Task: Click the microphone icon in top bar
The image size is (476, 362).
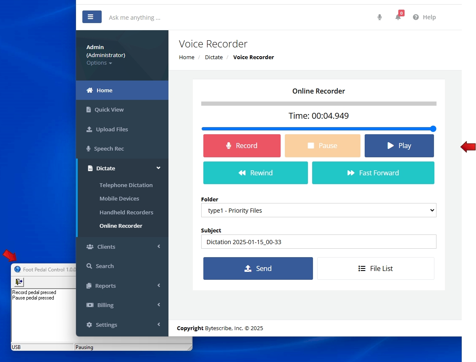Action: click(x=379, y=17)
